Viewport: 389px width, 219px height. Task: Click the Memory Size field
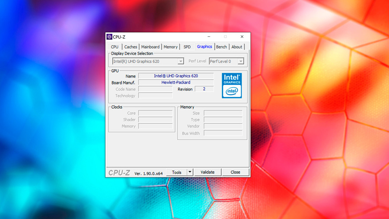(223, 113)
